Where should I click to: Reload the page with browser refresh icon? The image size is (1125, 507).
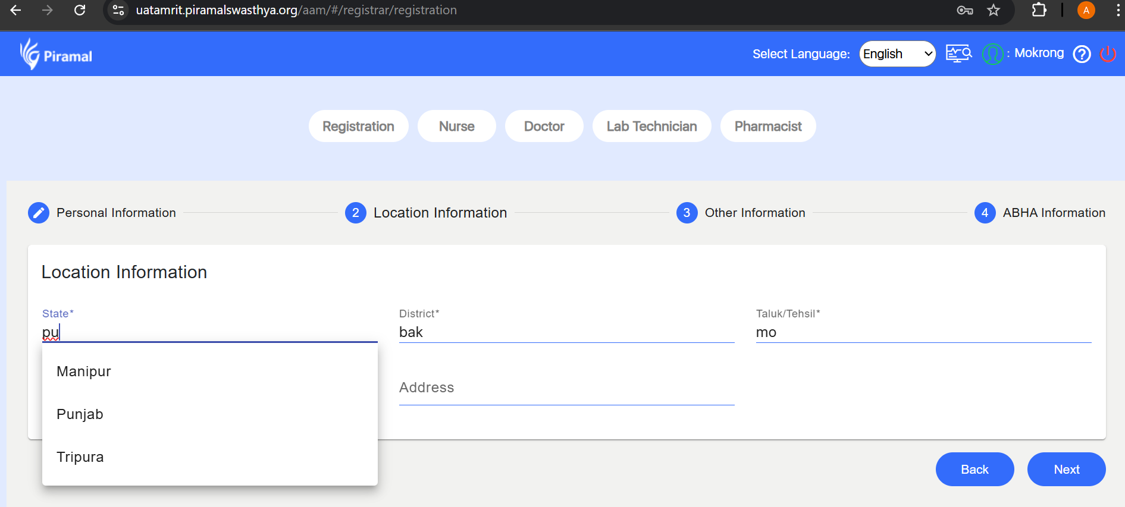pyautogui.click(x=80, y=10)
